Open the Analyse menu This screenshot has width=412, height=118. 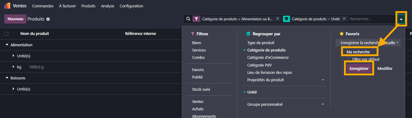(108, 6)
